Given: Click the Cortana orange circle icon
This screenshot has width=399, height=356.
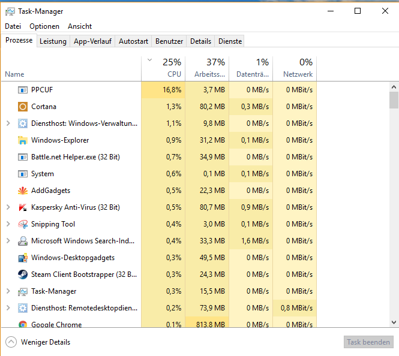Looking at the screenshot, I should tap(23, 107).
